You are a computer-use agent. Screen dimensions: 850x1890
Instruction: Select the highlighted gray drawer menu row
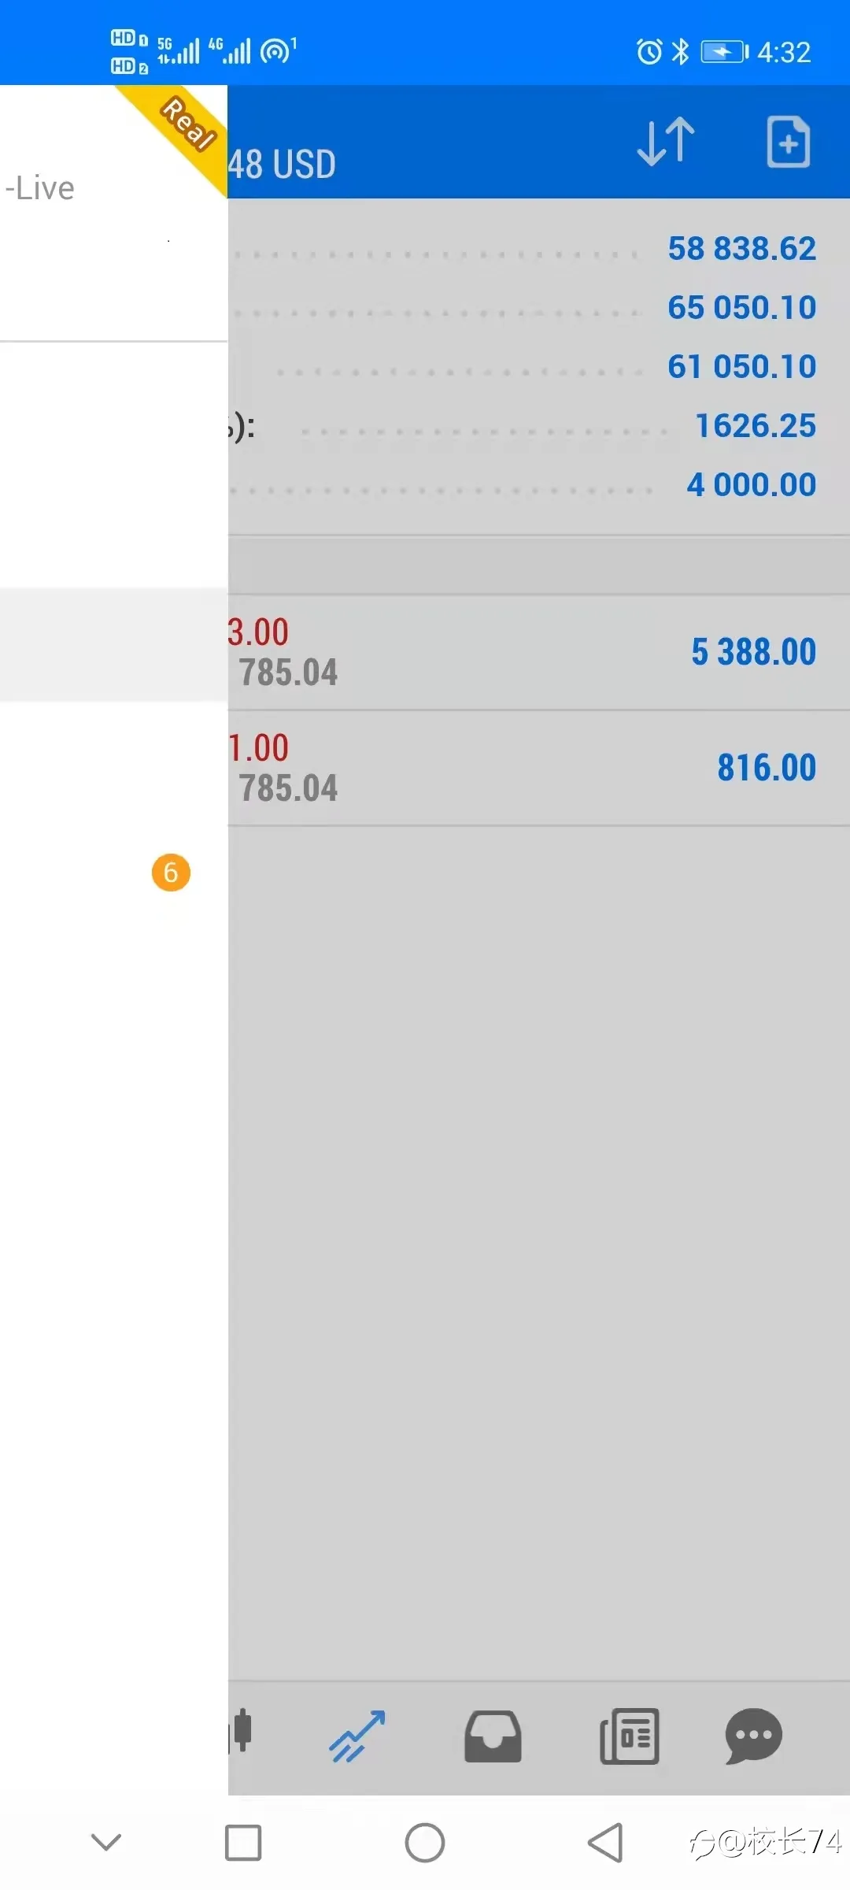click(113, 644)
